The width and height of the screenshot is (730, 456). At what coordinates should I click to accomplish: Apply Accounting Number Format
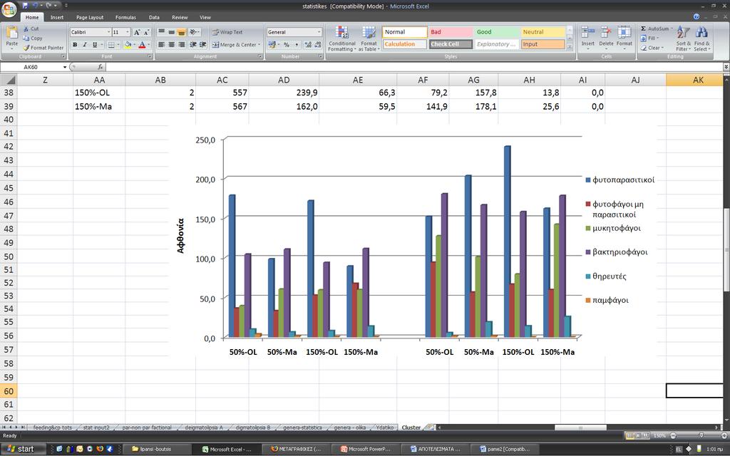(x=272, y=45)
